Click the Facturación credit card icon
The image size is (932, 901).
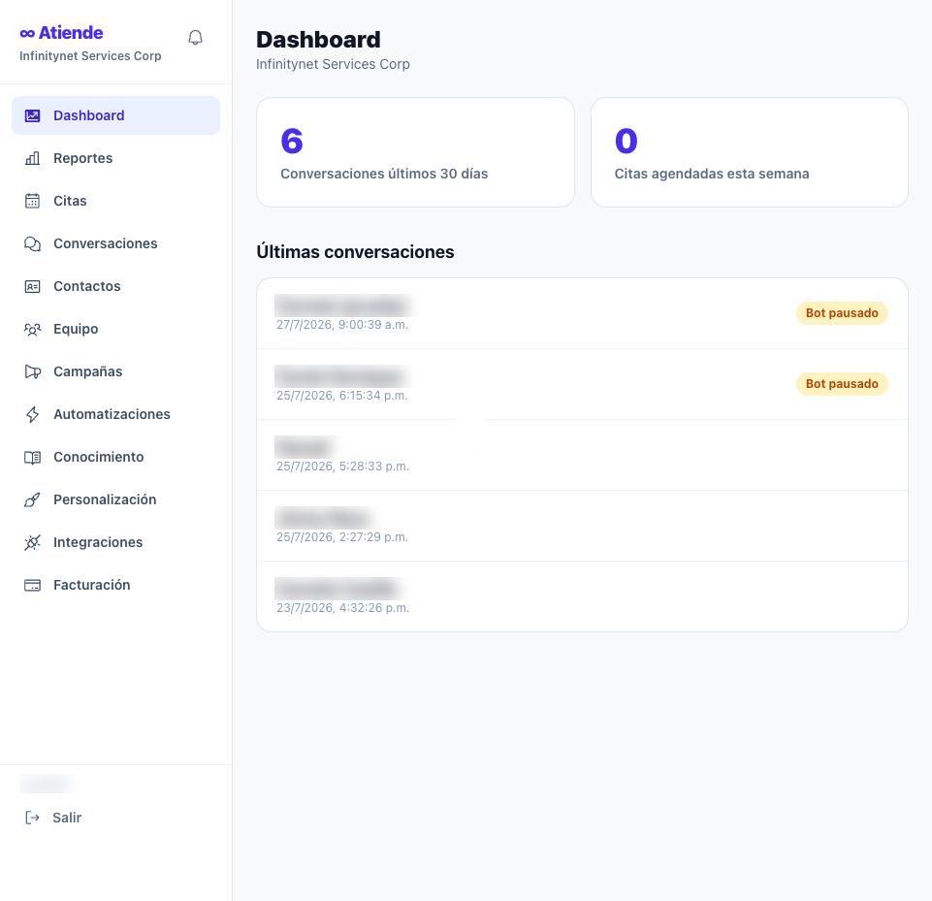click(32, 586)
